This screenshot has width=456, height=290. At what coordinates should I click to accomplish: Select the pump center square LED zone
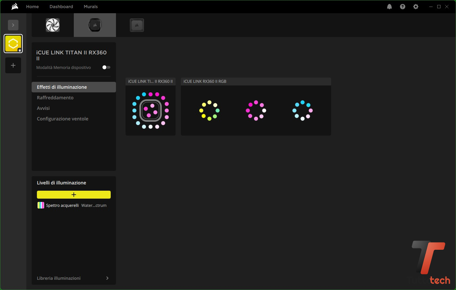(151, 111)
